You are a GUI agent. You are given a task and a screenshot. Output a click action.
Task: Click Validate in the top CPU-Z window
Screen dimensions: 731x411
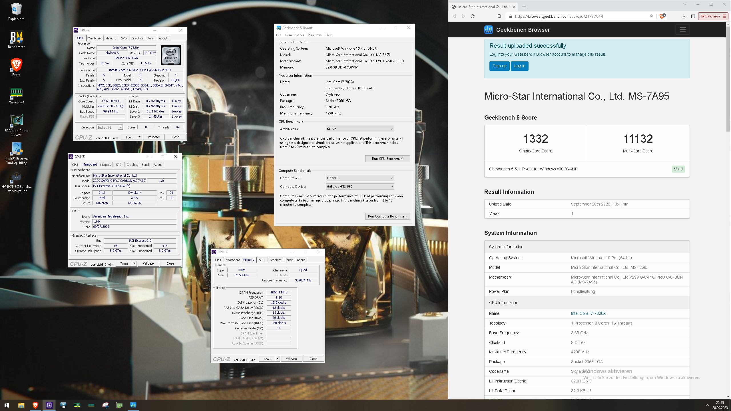click(153, 137)
